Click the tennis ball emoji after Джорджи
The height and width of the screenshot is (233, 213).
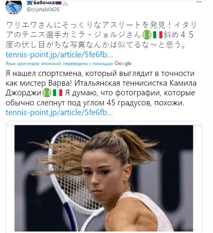(x=47, y=93)
